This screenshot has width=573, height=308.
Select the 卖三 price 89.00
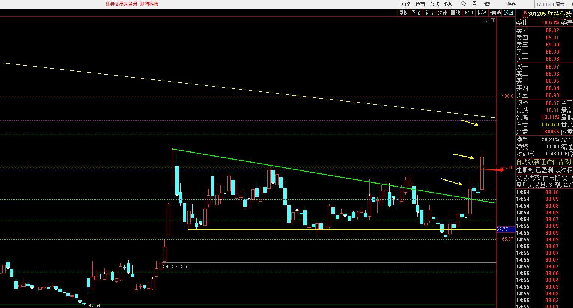tap(552, 45)
